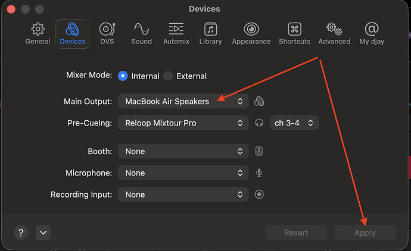Click the booth speaker icon
Image resolution: width=411 pixels, height=251 pixels.
pos(259,151)
